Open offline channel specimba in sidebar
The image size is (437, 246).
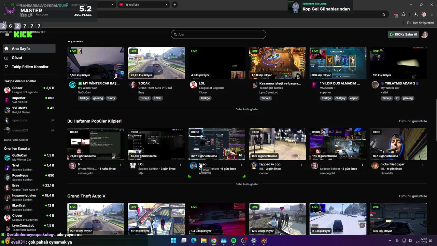coord(29,120)
